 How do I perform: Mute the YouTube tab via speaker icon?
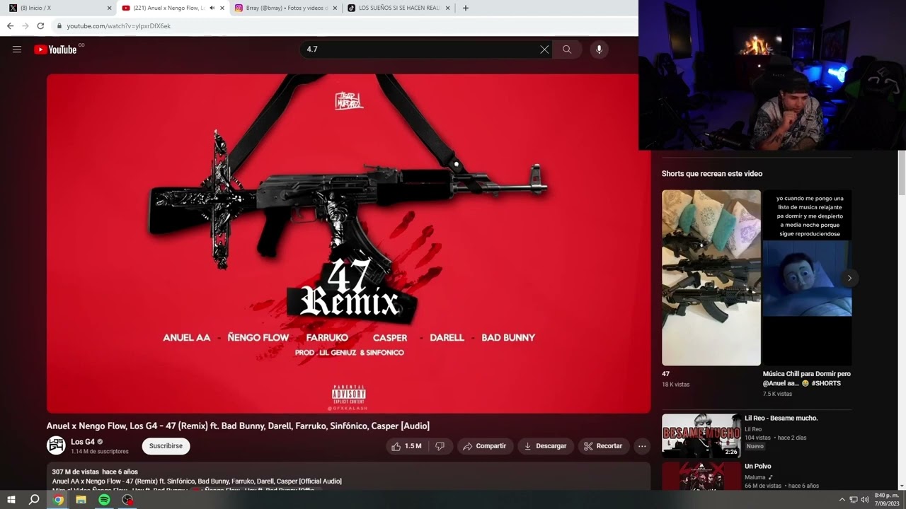[212, 8]
